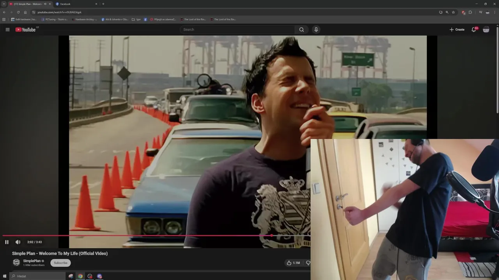Image resolution: width=499 pixels, height=280 pixels.
Task: Close the Simple Plan YouTube tab
Action: (50, 4)
